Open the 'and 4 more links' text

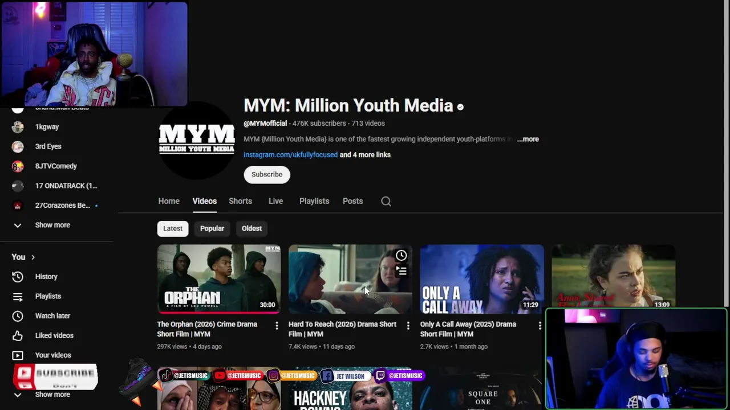tap(365, 155)
